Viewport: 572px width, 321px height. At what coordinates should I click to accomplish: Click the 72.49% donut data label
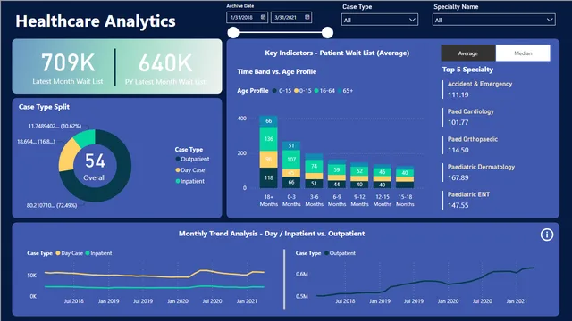click(52, 205)
